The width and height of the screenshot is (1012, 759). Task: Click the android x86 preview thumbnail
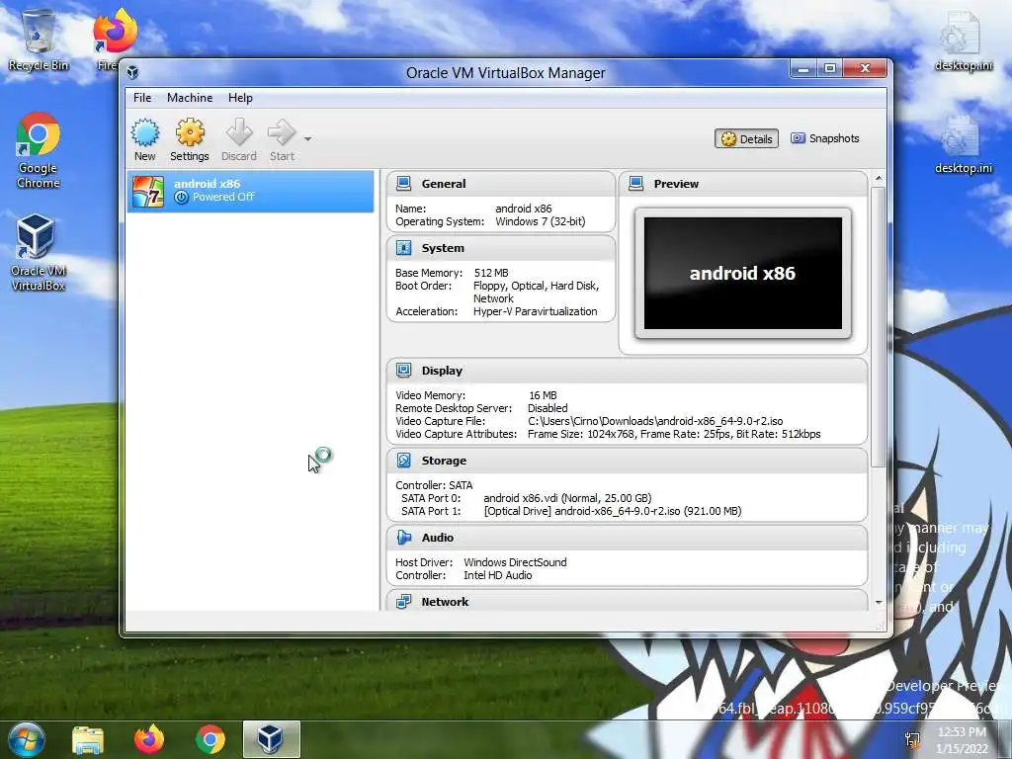(743, 273)
